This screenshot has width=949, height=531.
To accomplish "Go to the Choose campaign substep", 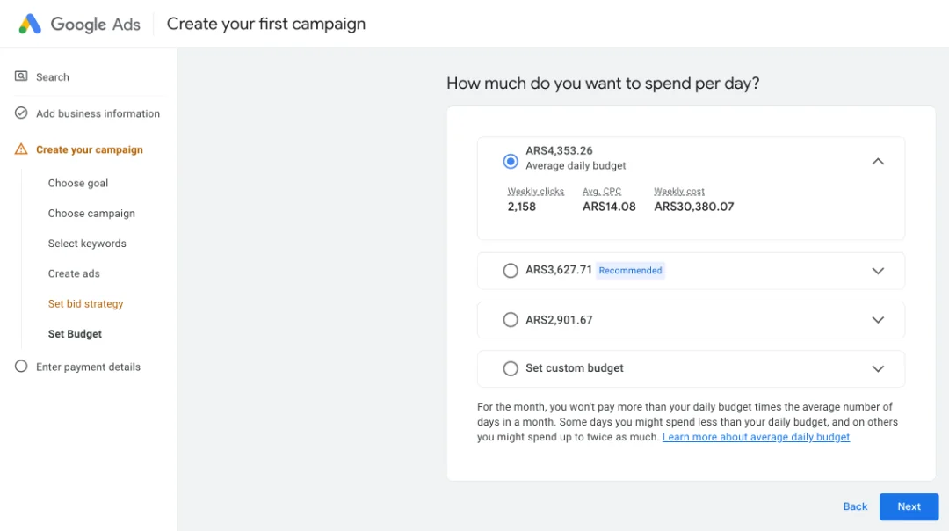I will [x=91, y=213].
